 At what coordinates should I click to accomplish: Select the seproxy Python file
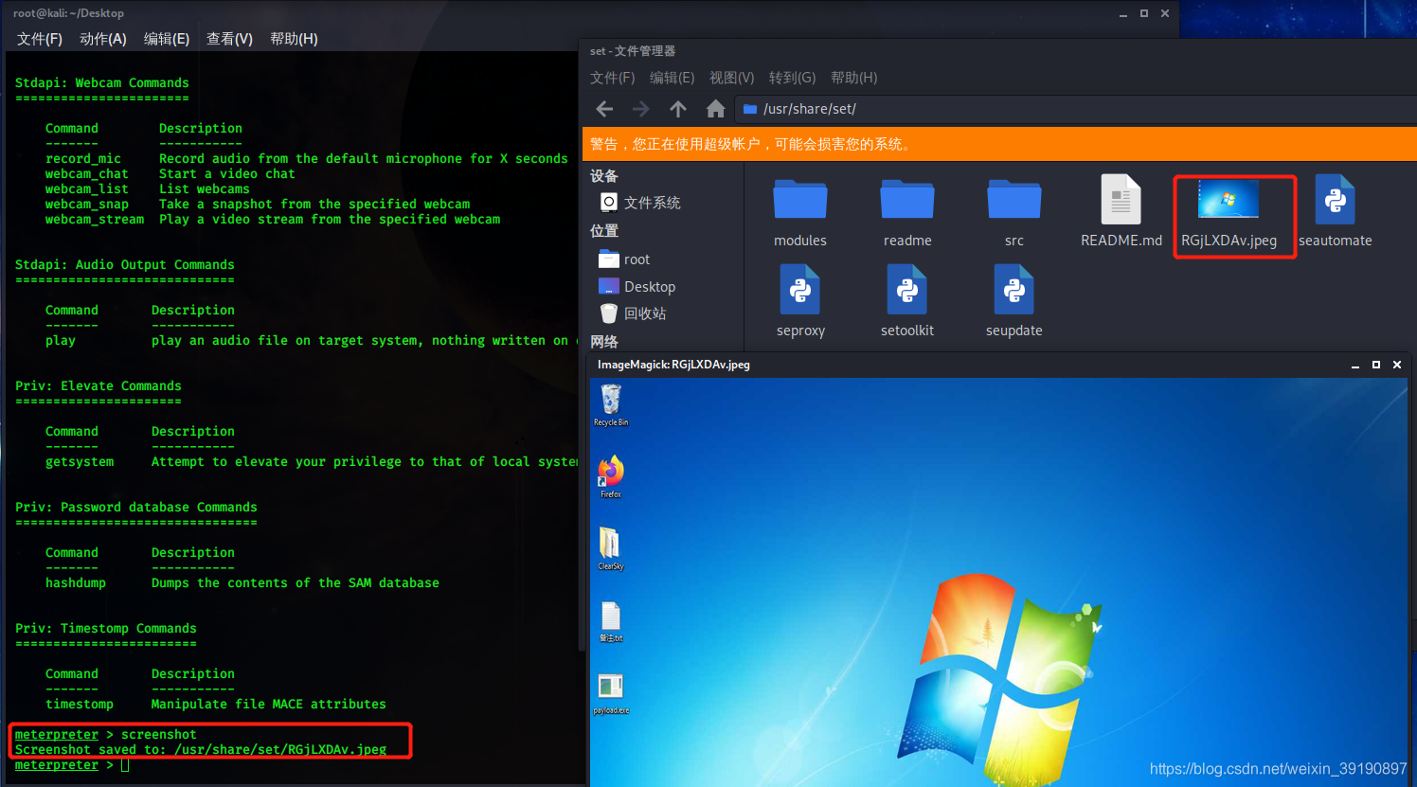[x=800, y=301]
